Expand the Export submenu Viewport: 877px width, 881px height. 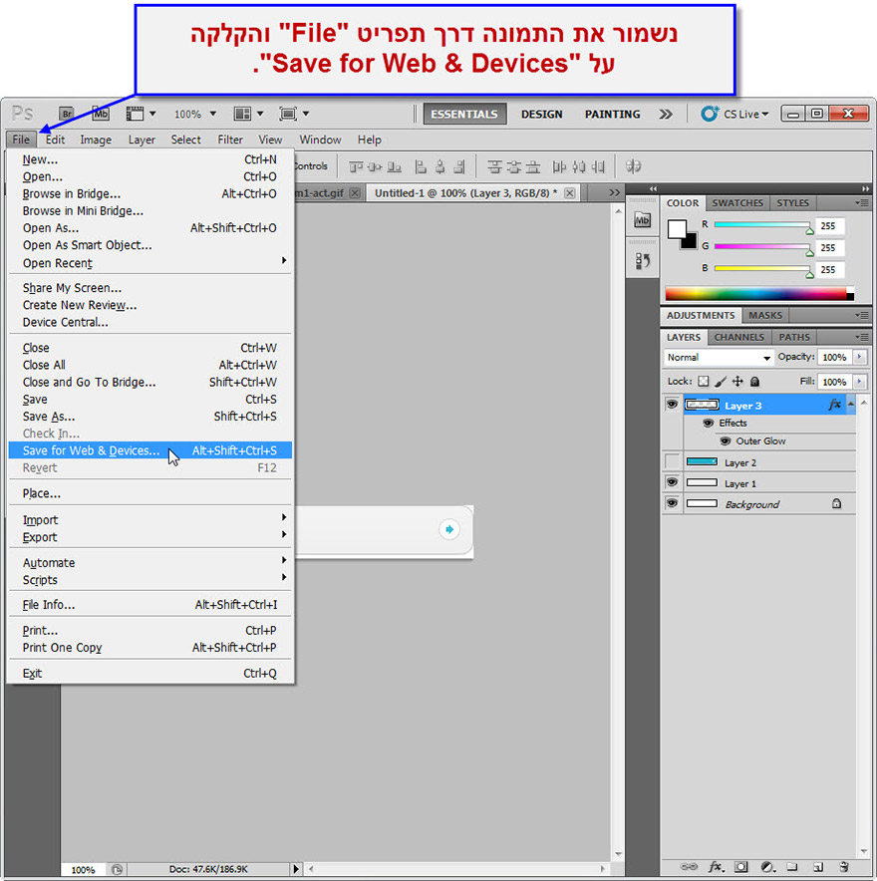coord(151,536)
